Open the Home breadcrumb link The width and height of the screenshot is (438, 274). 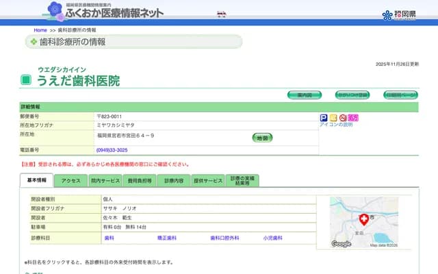(40, 31)
